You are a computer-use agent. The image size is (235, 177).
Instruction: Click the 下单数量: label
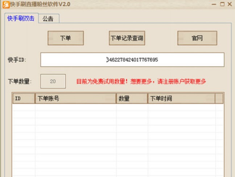click(x=20, y=82)
